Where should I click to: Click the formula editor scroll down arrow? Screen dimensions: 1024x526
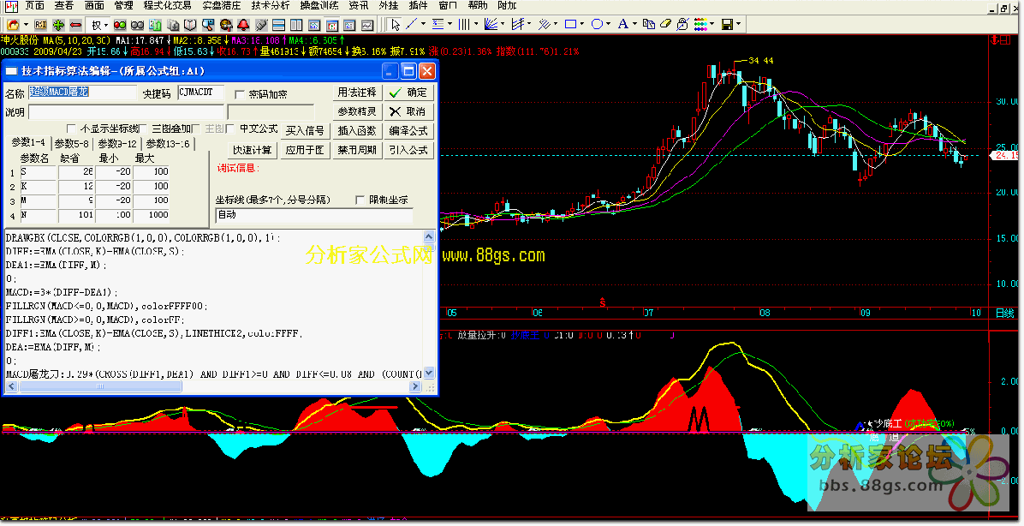click(x=429, y=374)
